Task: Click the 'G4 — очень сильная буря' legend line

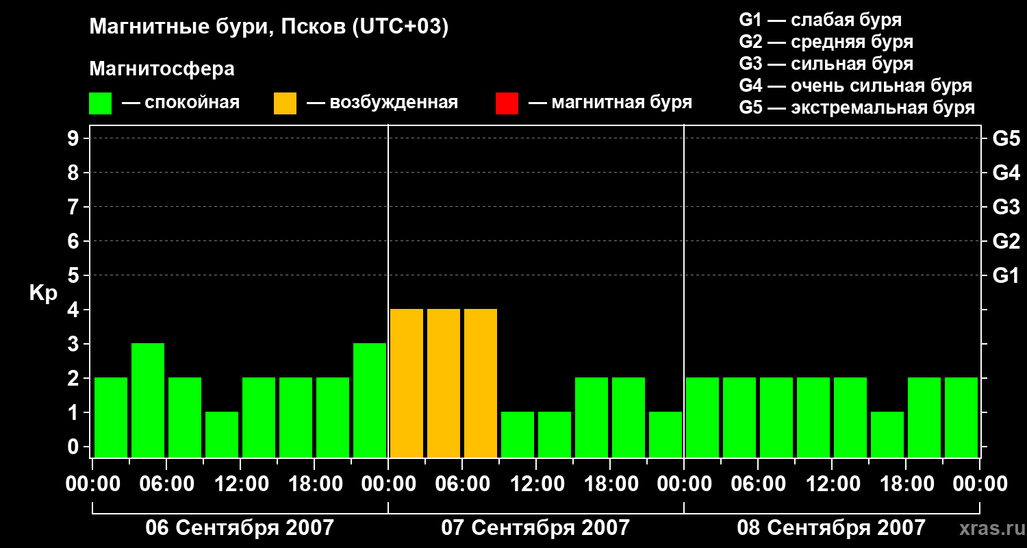Action: point(855,86)
